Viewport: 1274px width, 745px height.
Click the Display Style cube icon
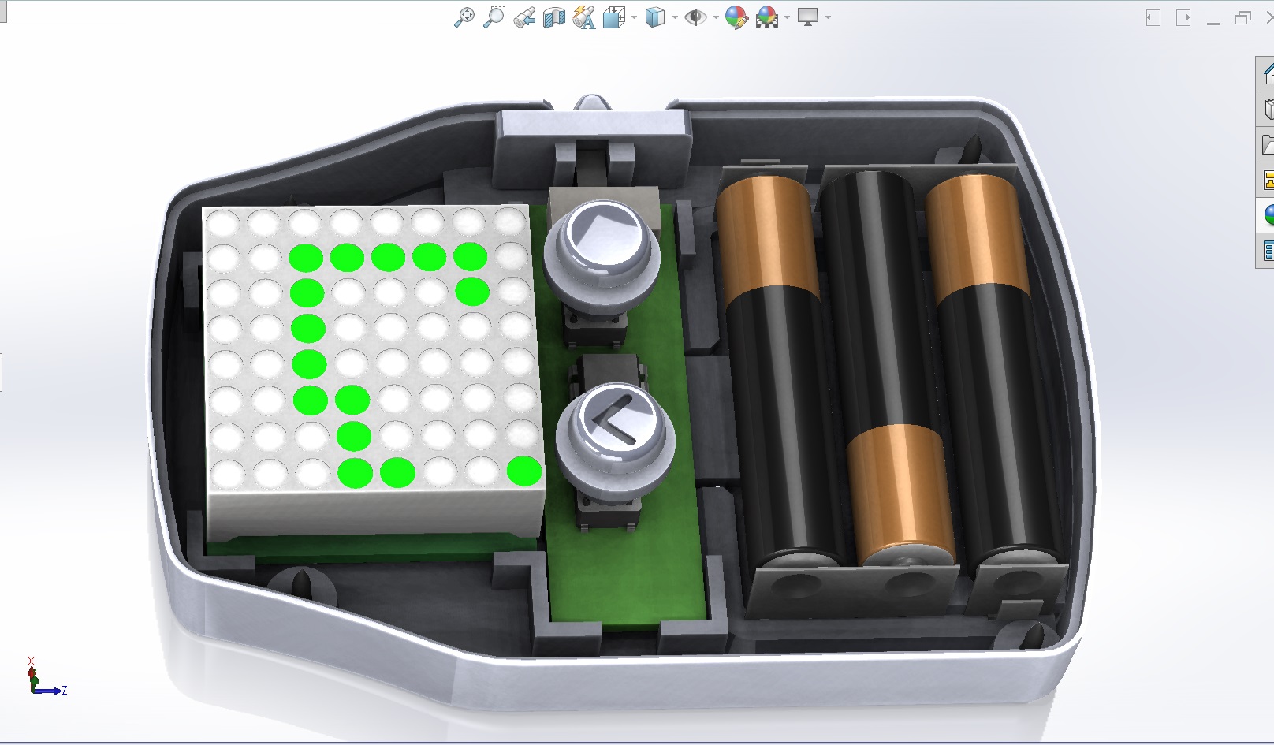pyautogui.click(x=655, y=17)
